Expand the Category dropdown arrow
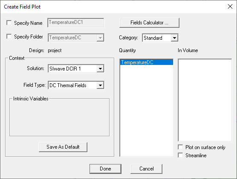237x179 pixels. click(174, 38)
